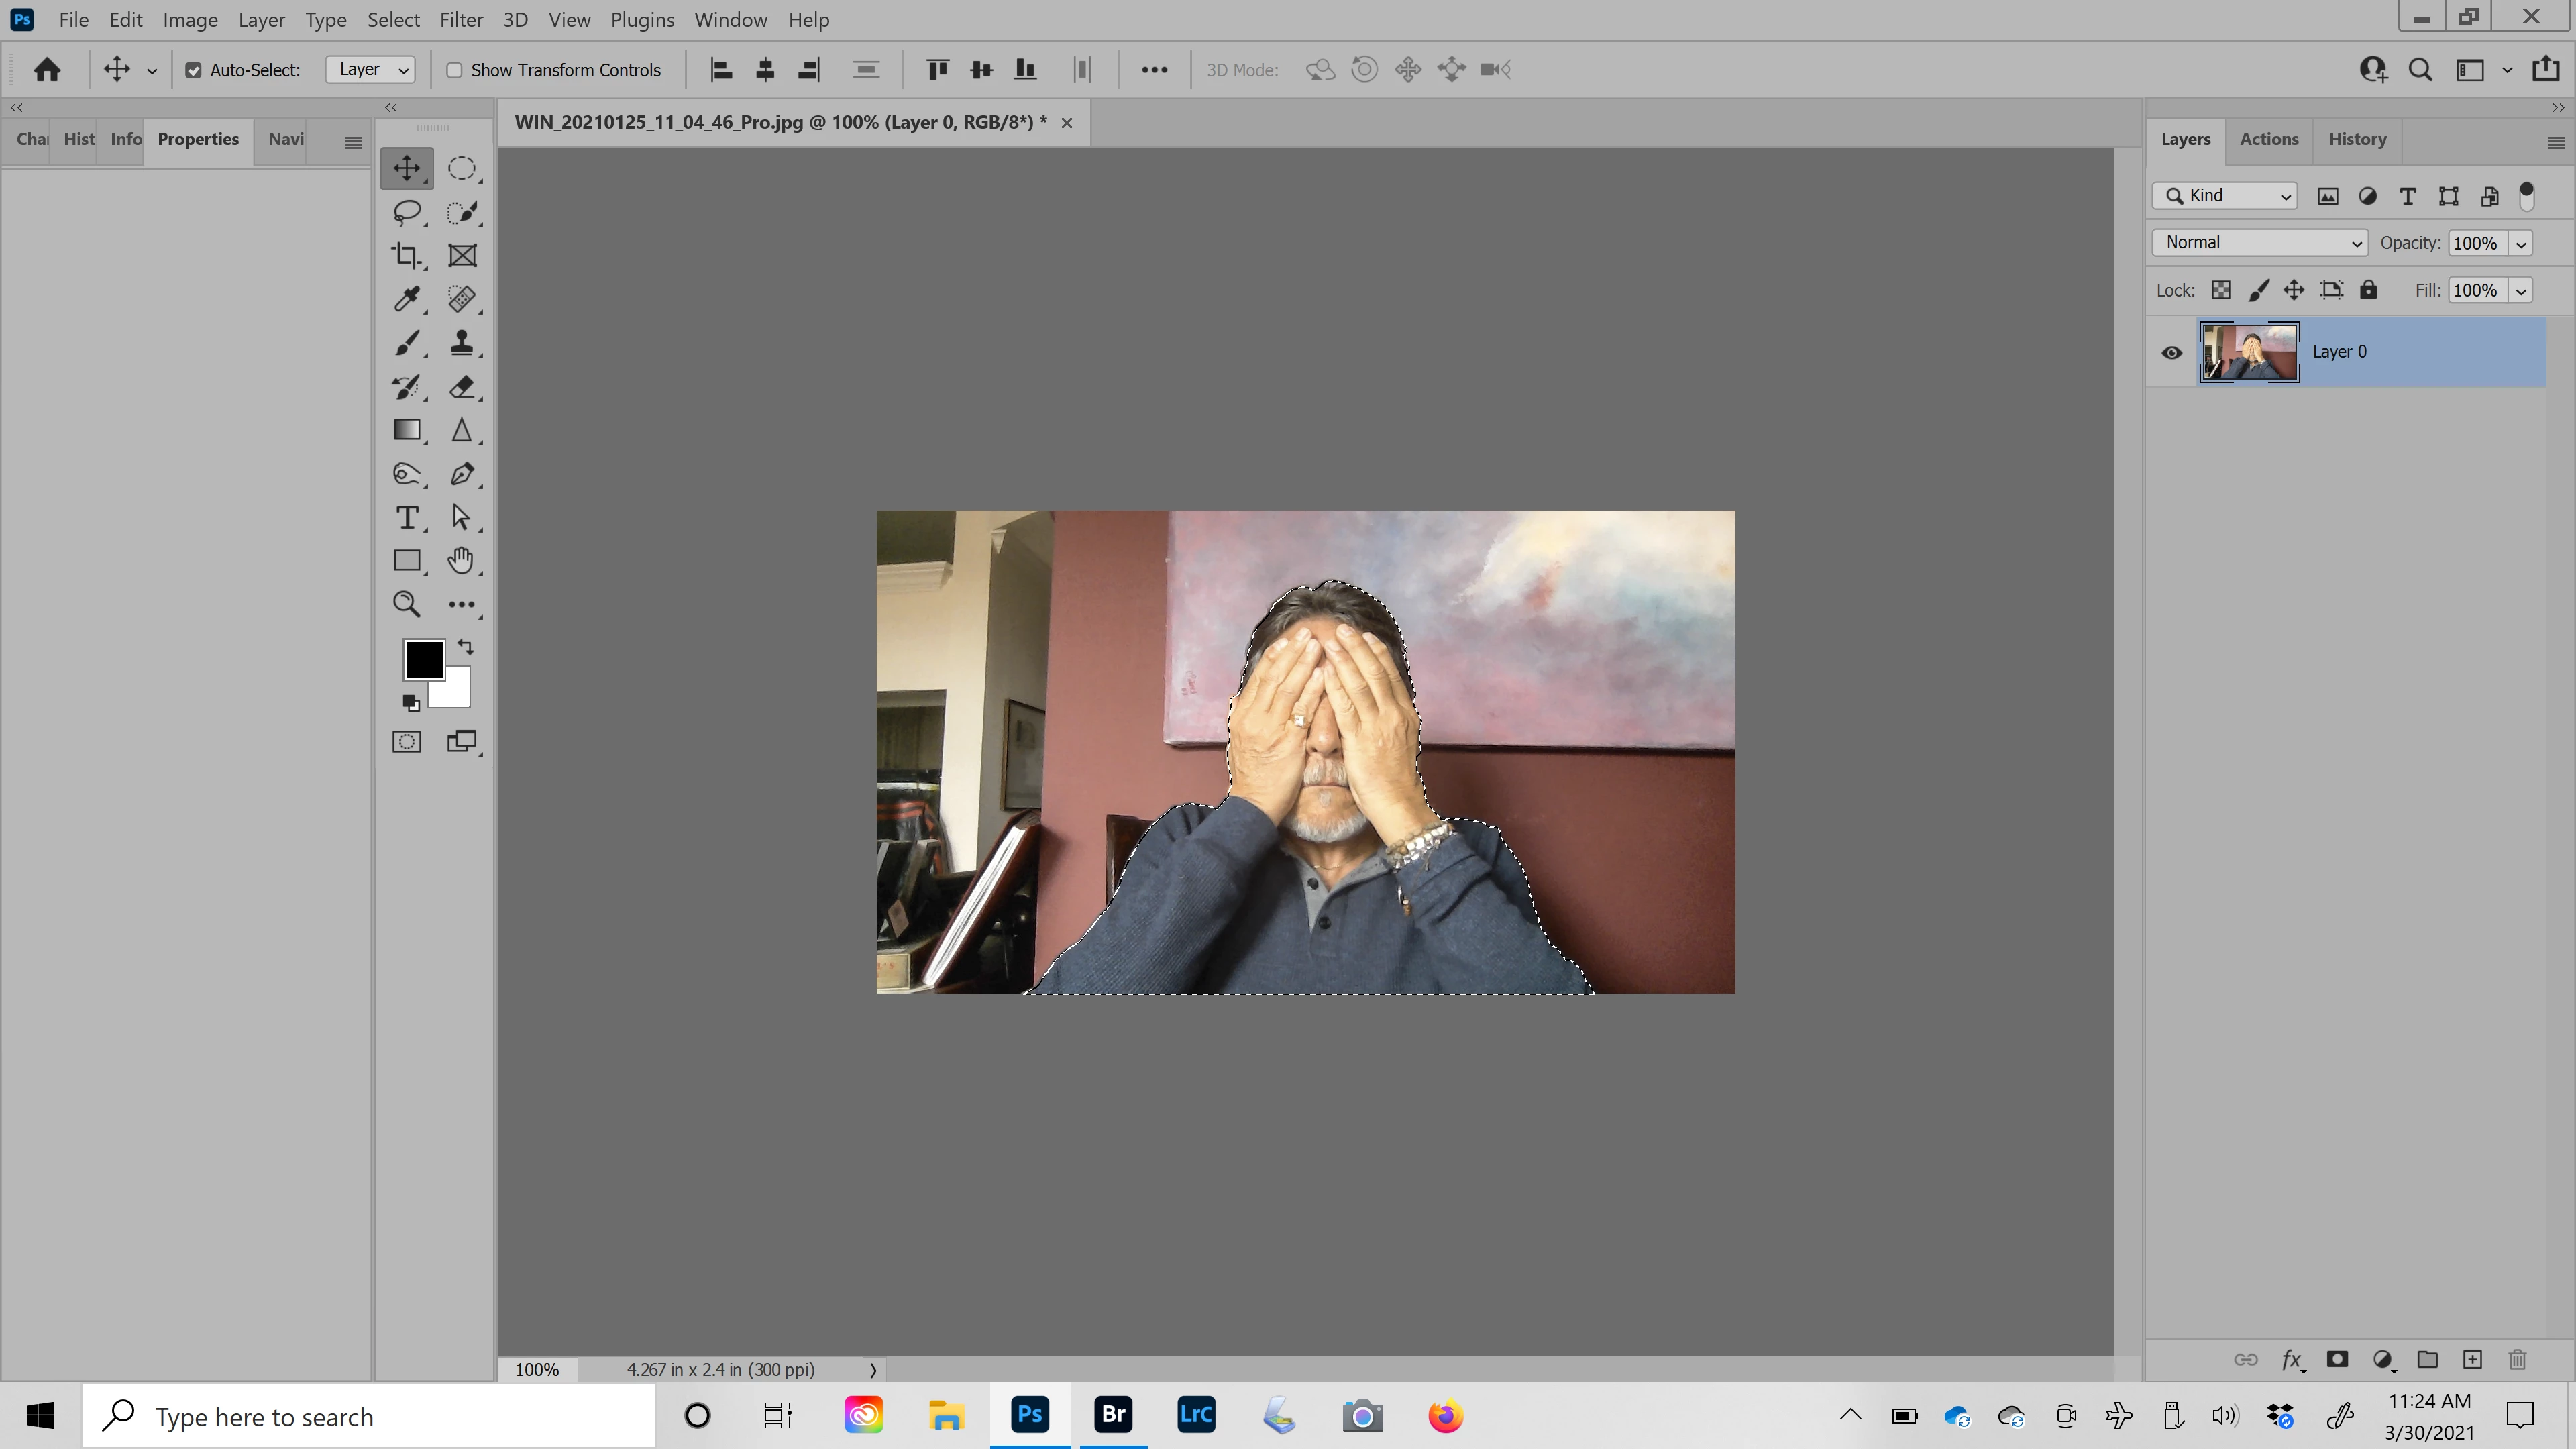Open the Filter menu
This screenshot has width=2576, height=1449.
(x=461, y=20)
